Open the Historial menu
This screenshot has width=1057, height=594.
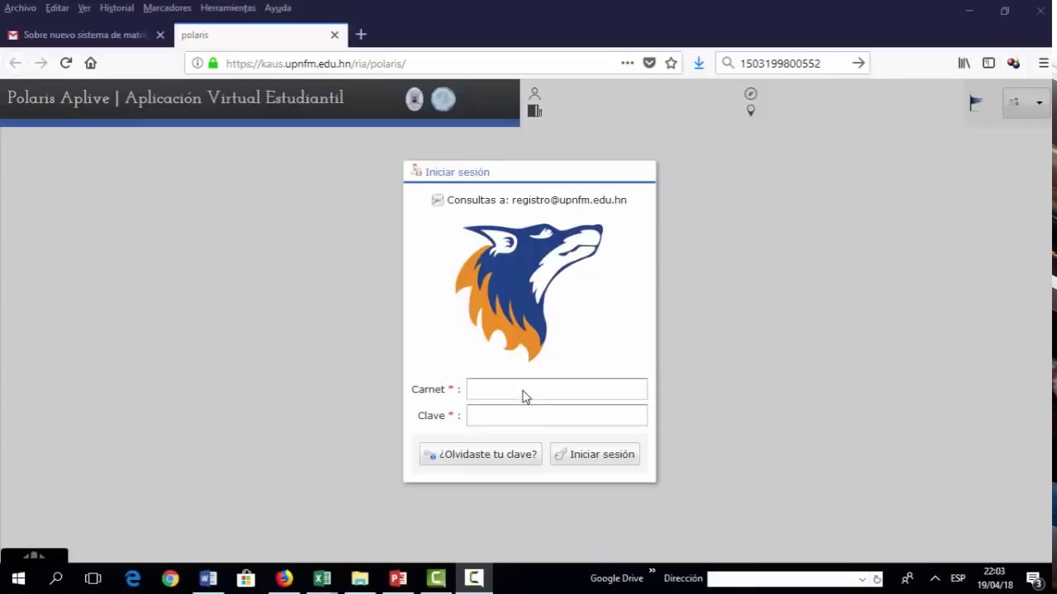click(116, 7)
